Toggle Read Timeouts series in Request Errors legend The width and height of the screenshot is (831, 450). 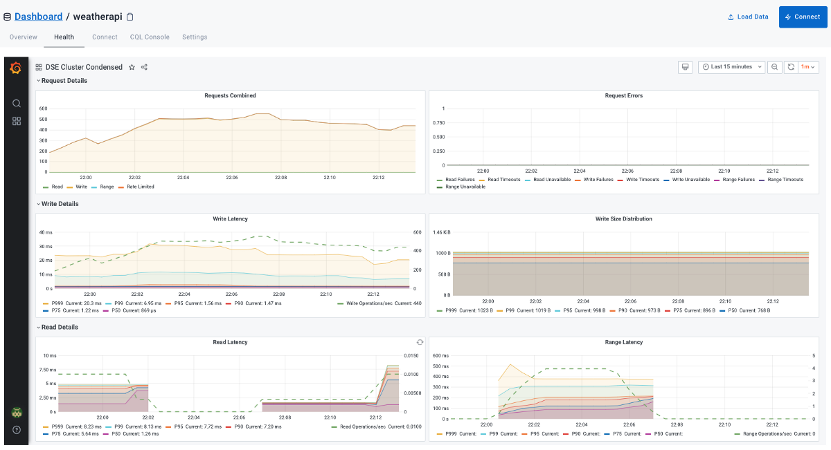503,180
